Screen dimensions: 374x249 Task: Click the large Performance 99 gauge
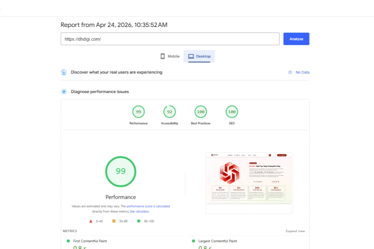(x=121, y=172)
